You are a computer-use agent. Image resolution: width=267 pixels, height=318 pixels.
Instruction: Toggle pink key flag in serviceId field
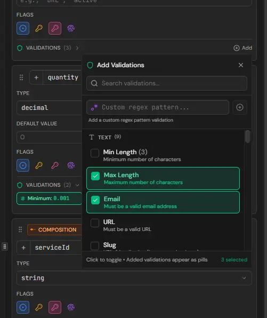click(x=55, y=307)
